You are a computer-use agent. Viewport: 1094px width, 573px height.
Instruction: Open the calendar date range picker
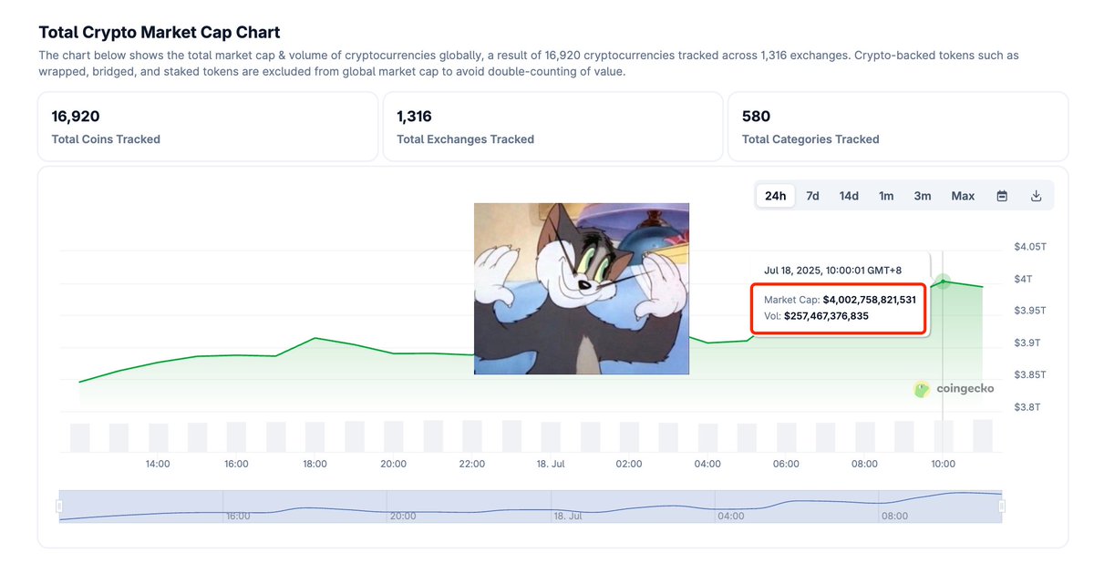coord(1002,196)
